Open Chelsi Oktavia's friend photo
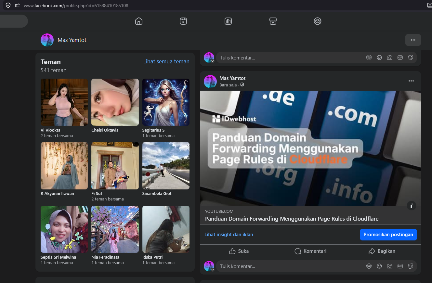Screen dimensions: 432x283 coord(115,102)
